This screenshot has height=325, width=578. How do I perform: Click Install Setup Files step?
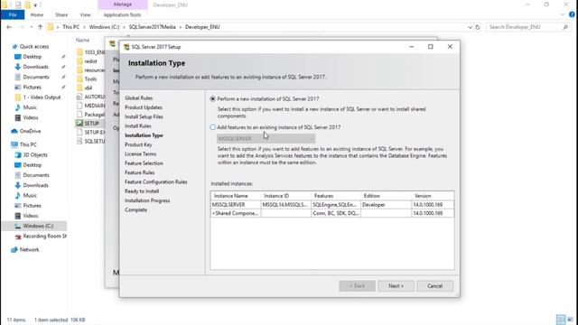coord(144,116)
